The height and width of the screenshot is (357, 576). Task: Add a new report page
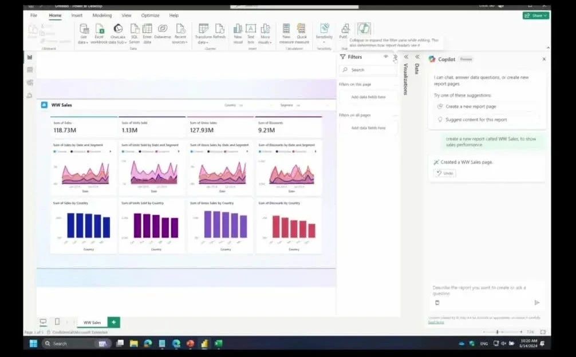pos(114,322)
